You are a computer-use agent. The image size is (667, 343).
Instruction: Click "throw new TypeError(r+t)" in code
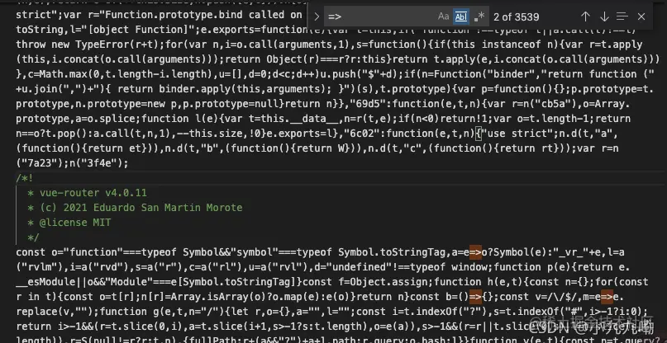88,45
